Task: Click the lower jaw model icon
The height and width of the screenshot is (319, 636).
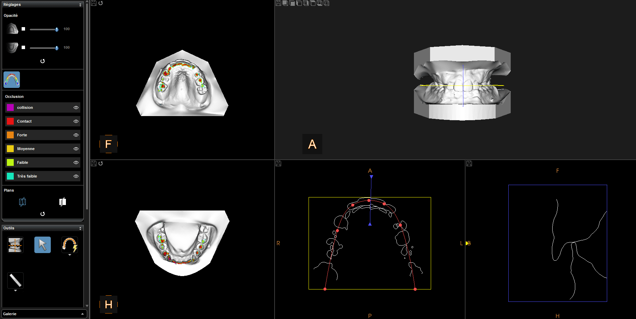Action: tap(12, 47)
